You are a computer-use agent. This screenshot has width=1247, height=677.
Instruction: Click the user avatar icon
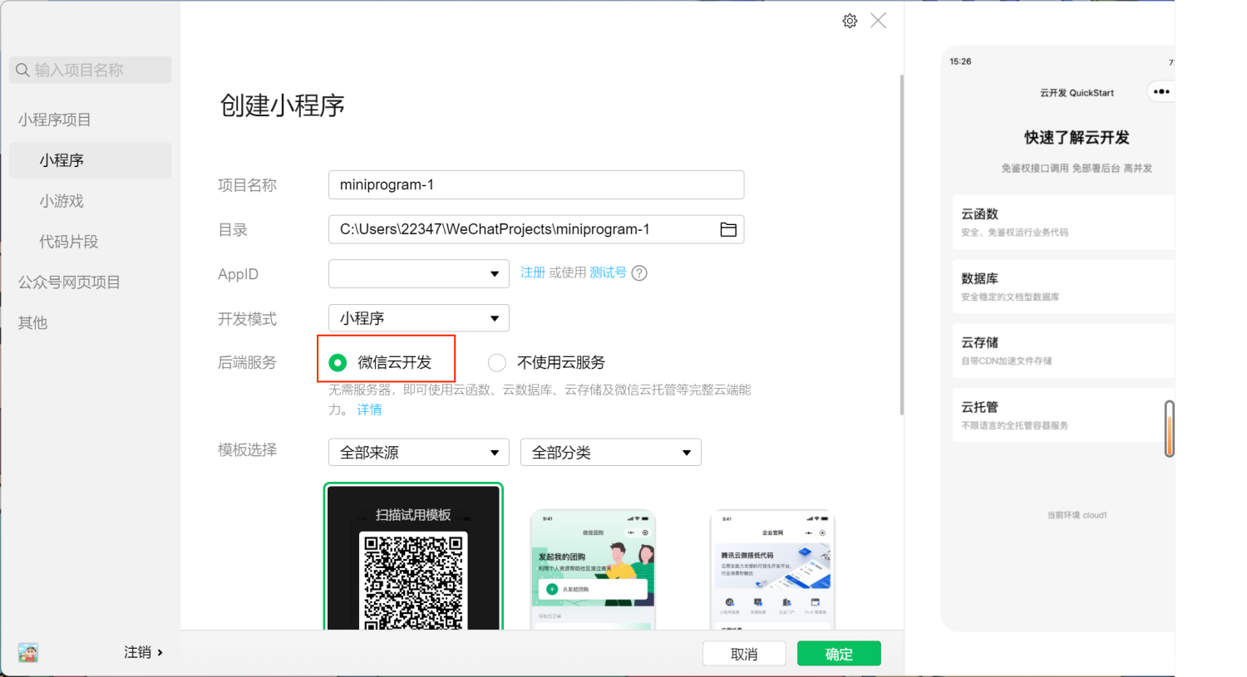tap(28, 652)
